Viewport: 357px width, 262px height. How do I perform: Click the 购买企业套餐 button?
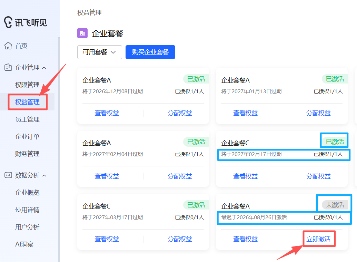150,52
